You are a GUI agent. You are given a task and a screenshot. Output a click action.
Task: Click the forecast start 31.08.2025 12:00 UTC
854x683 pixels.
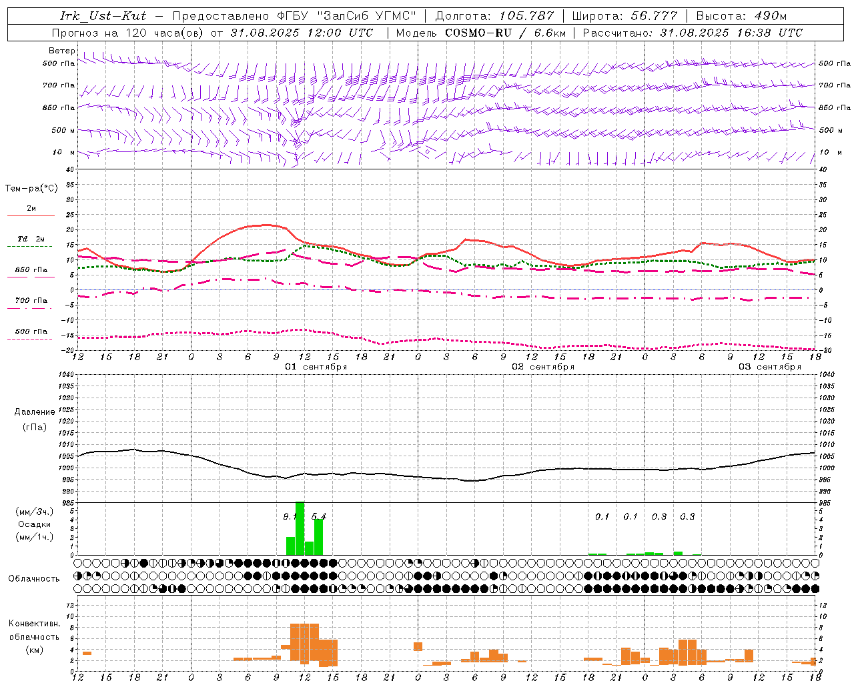pyautogui.click(x=302, y=33)
